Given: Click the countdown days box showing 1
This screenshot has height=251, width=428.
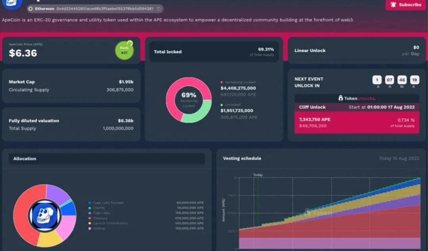Looking at the screenshot, I should [x=377, y=80].
